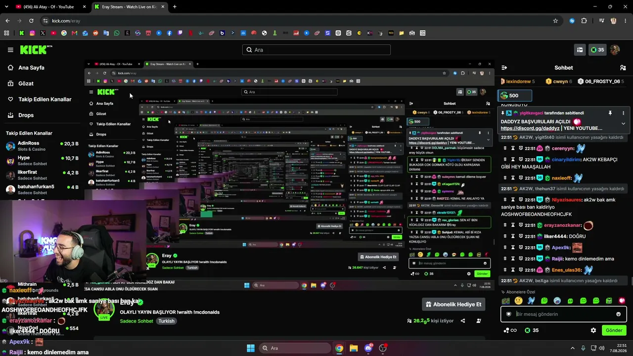Open Takip Edilen Kanallar in sidebar

tap(45, 99)
